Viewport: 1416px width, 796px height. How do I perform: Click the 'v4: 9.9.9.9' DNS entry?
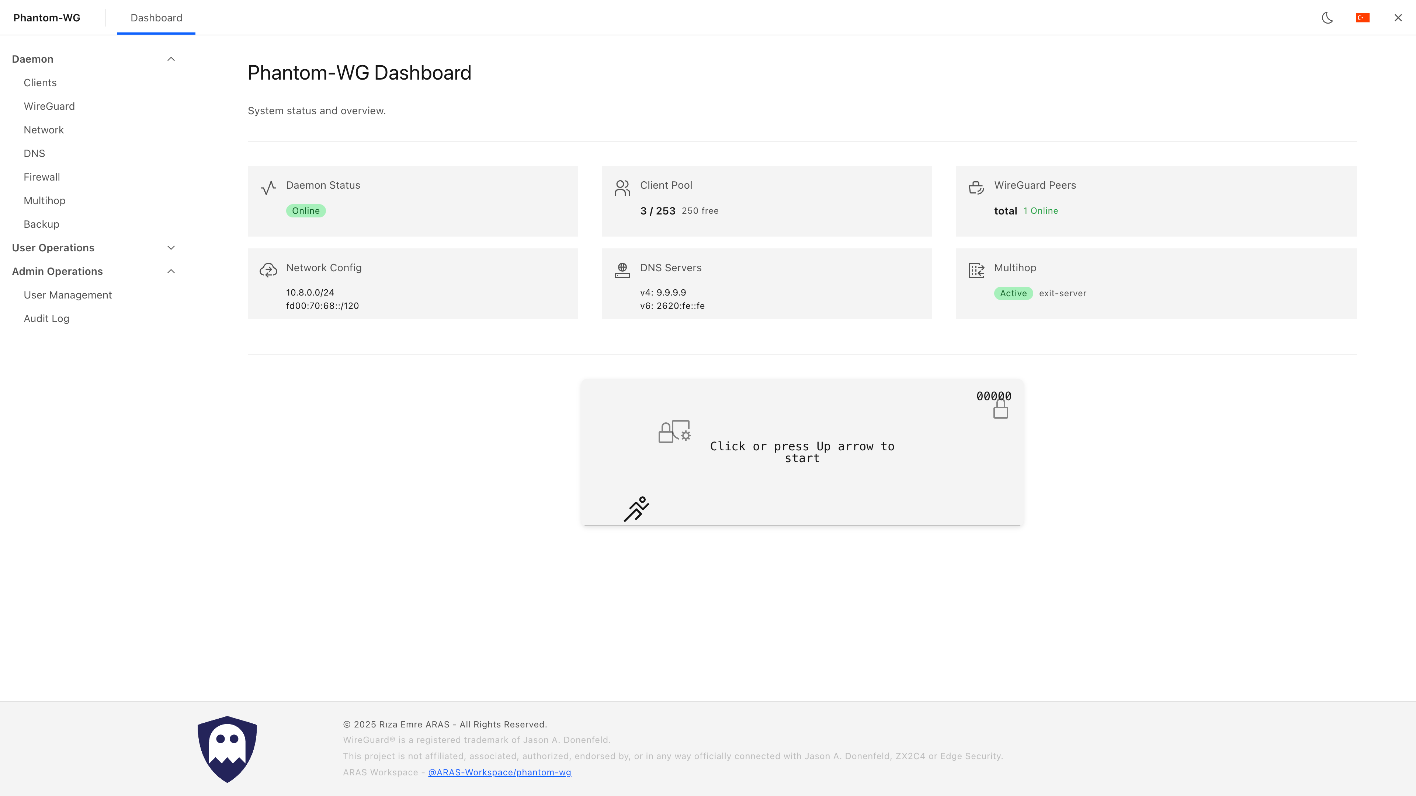point(663,292)
